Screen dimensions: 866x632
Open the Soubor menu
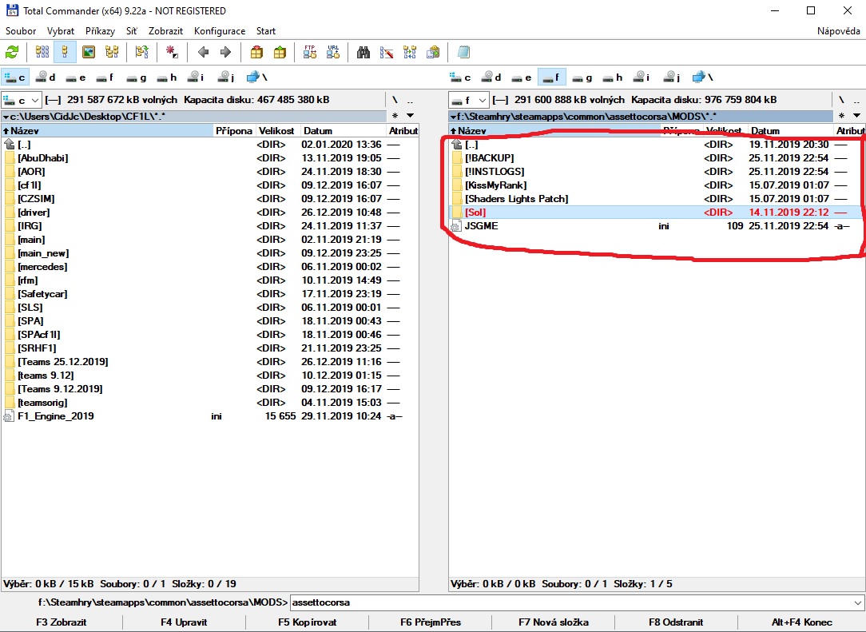21,31
